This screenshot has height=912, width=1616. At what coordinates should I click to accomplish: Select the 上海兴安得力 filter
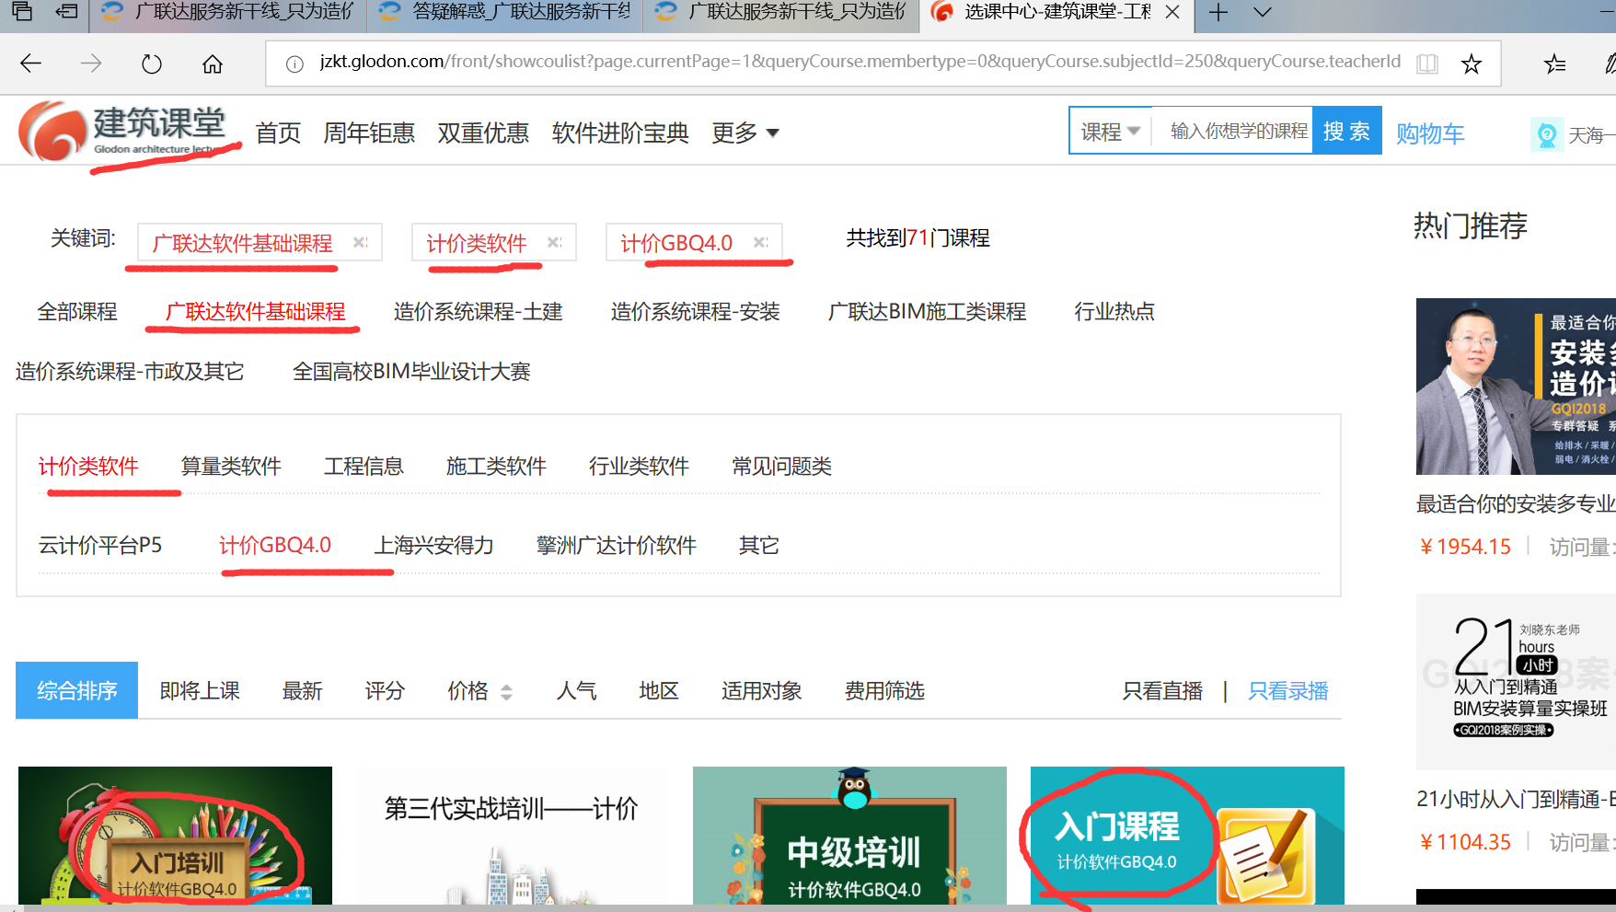[433, 546]
